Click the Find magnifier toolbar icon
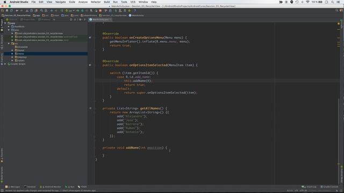 [41, 11]
